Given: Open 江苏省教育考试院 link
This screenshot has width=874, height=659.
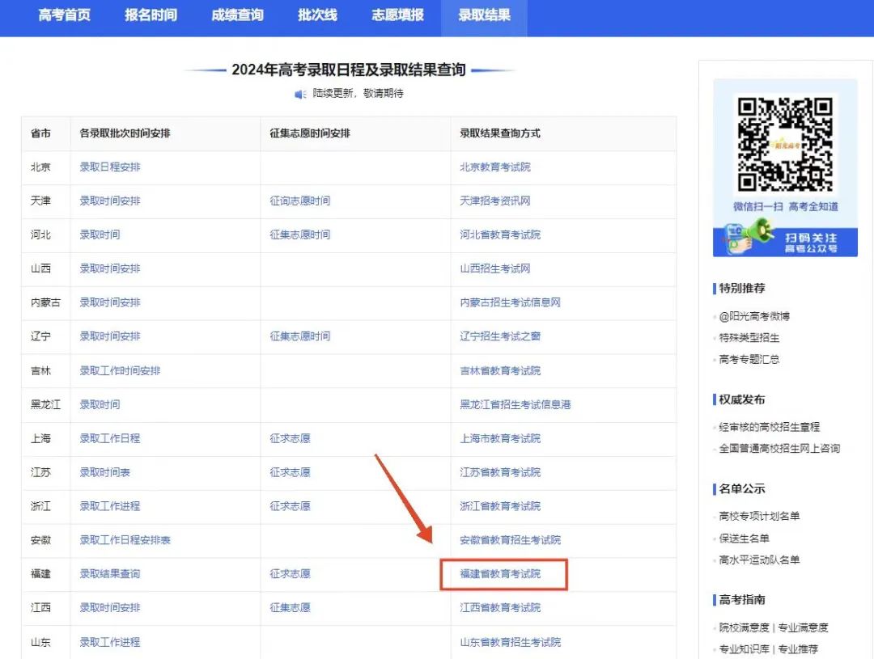Looking at the screenshot, I should [500, 473].
